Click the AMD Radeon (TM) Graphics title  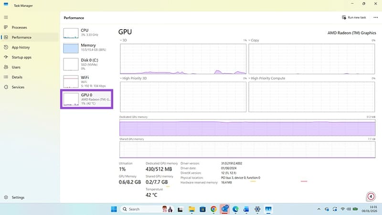[x=351, y=33]
